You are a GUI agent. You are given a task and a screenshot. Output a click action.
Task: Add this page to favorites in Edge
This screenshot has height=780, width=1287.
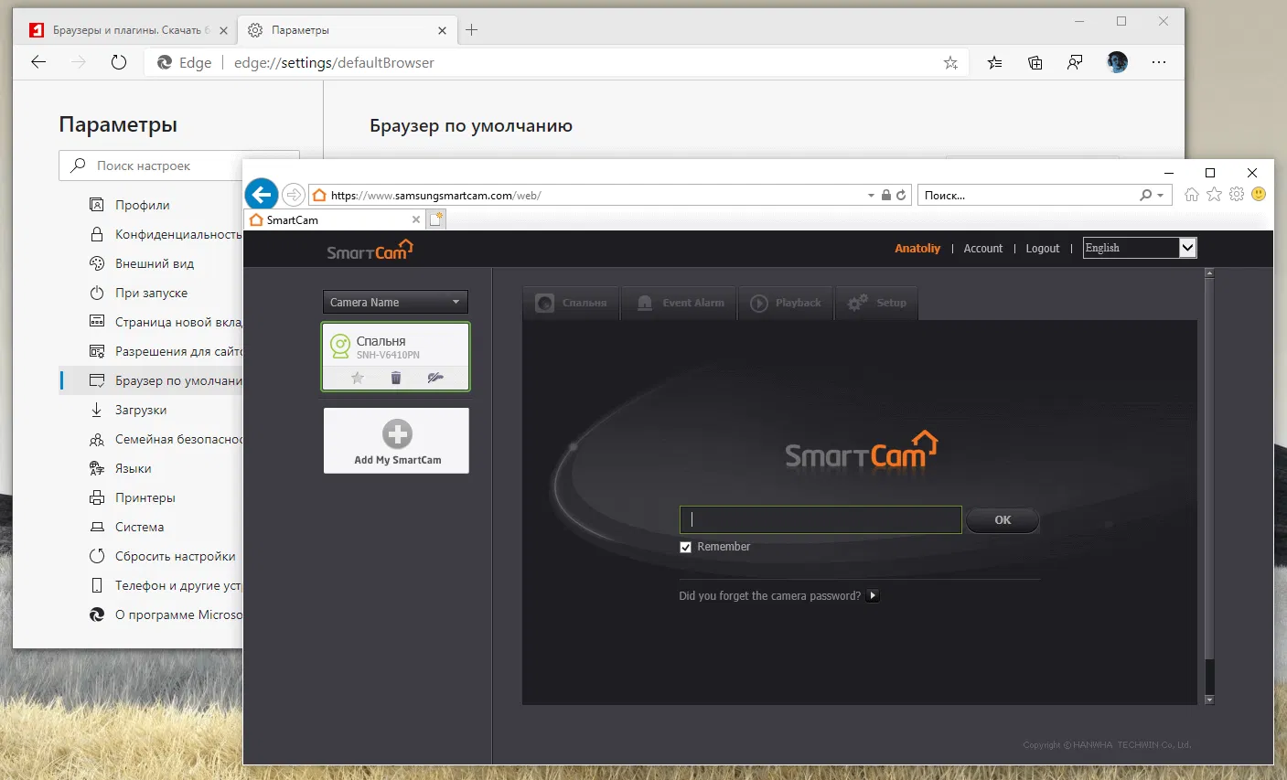point(950,62)
